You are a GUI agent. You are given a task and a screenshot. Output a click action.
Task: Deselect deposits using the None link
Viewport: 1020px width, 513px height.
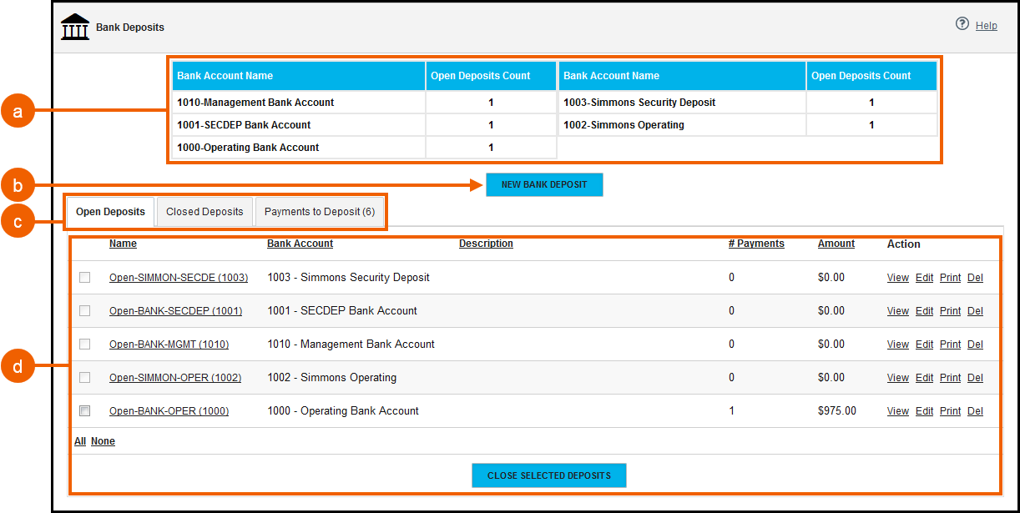tap(103, 441)
